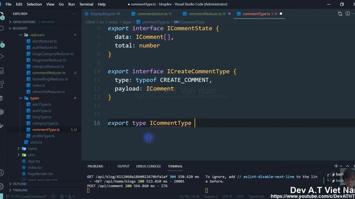The image size is (355, 199).
Task: Open profileType.ts in the types folder
Action: [43, 136]
